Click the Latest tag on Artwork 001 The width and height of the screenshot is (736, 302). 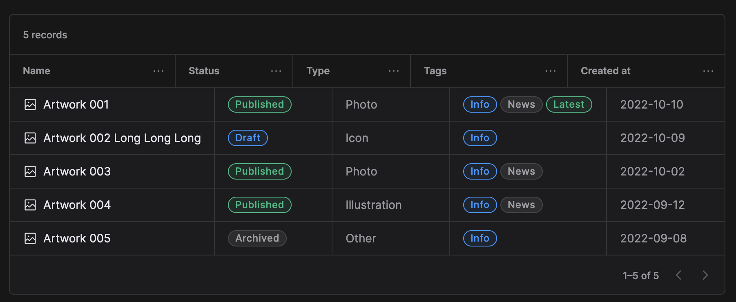[569, 104]
